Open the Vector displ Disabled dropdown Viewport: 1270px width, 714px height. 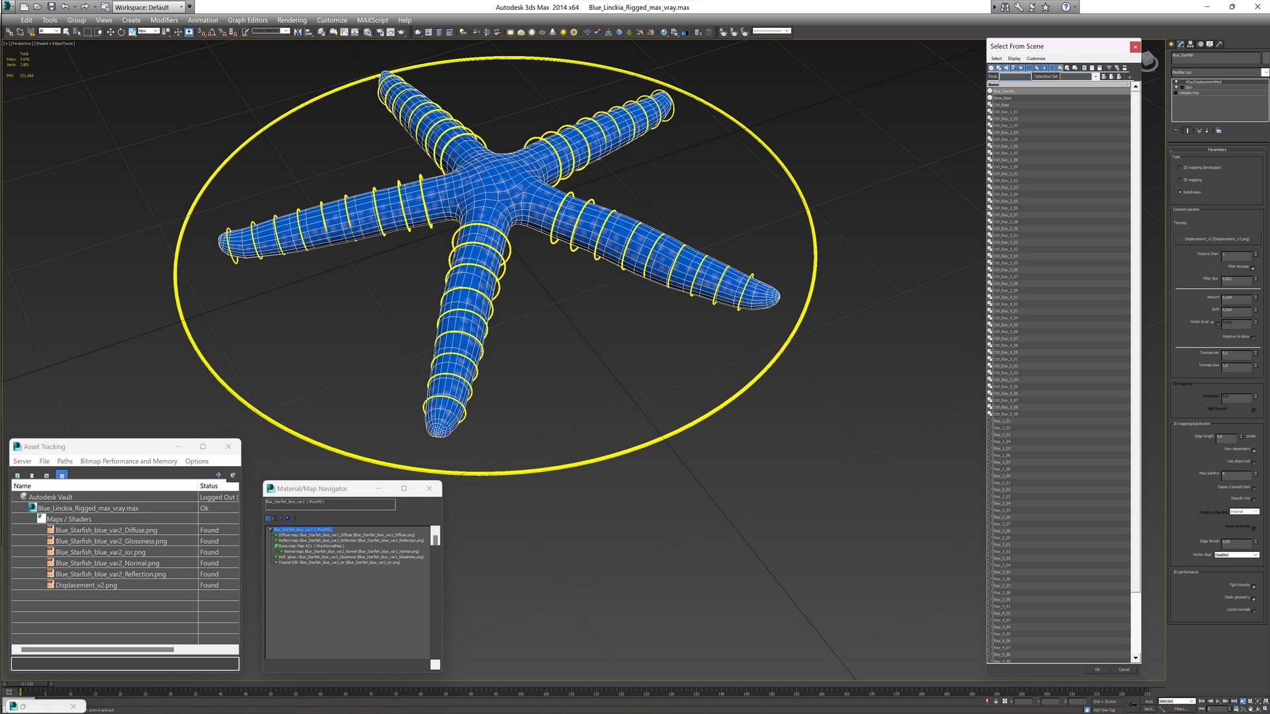(x=1236, y=555)
